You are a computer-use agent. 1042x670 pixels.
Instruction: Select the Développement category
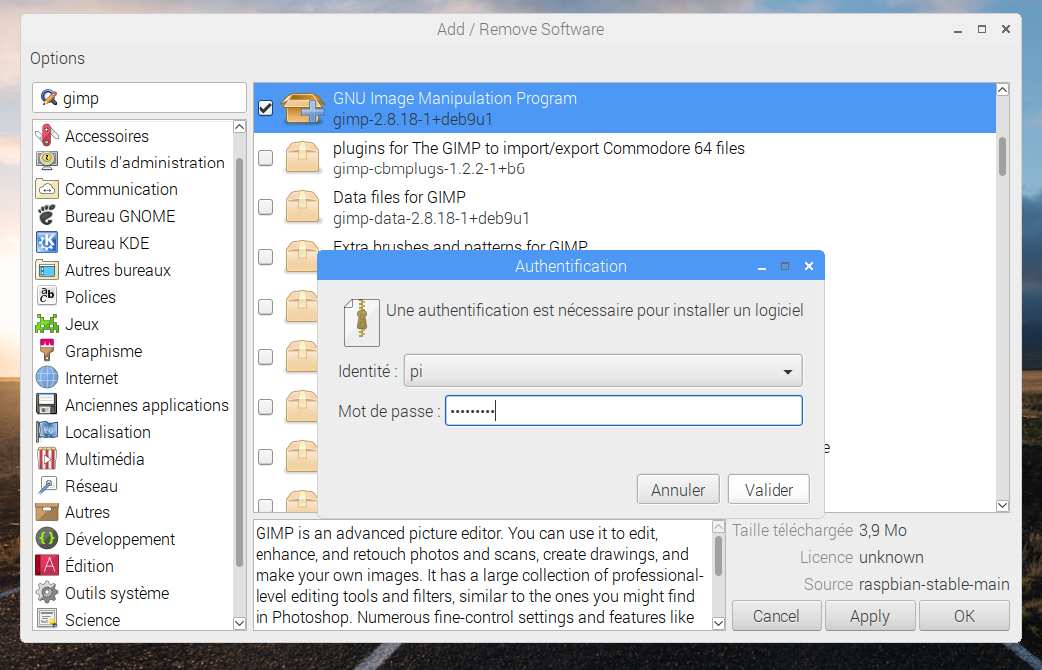click(120, 539)
